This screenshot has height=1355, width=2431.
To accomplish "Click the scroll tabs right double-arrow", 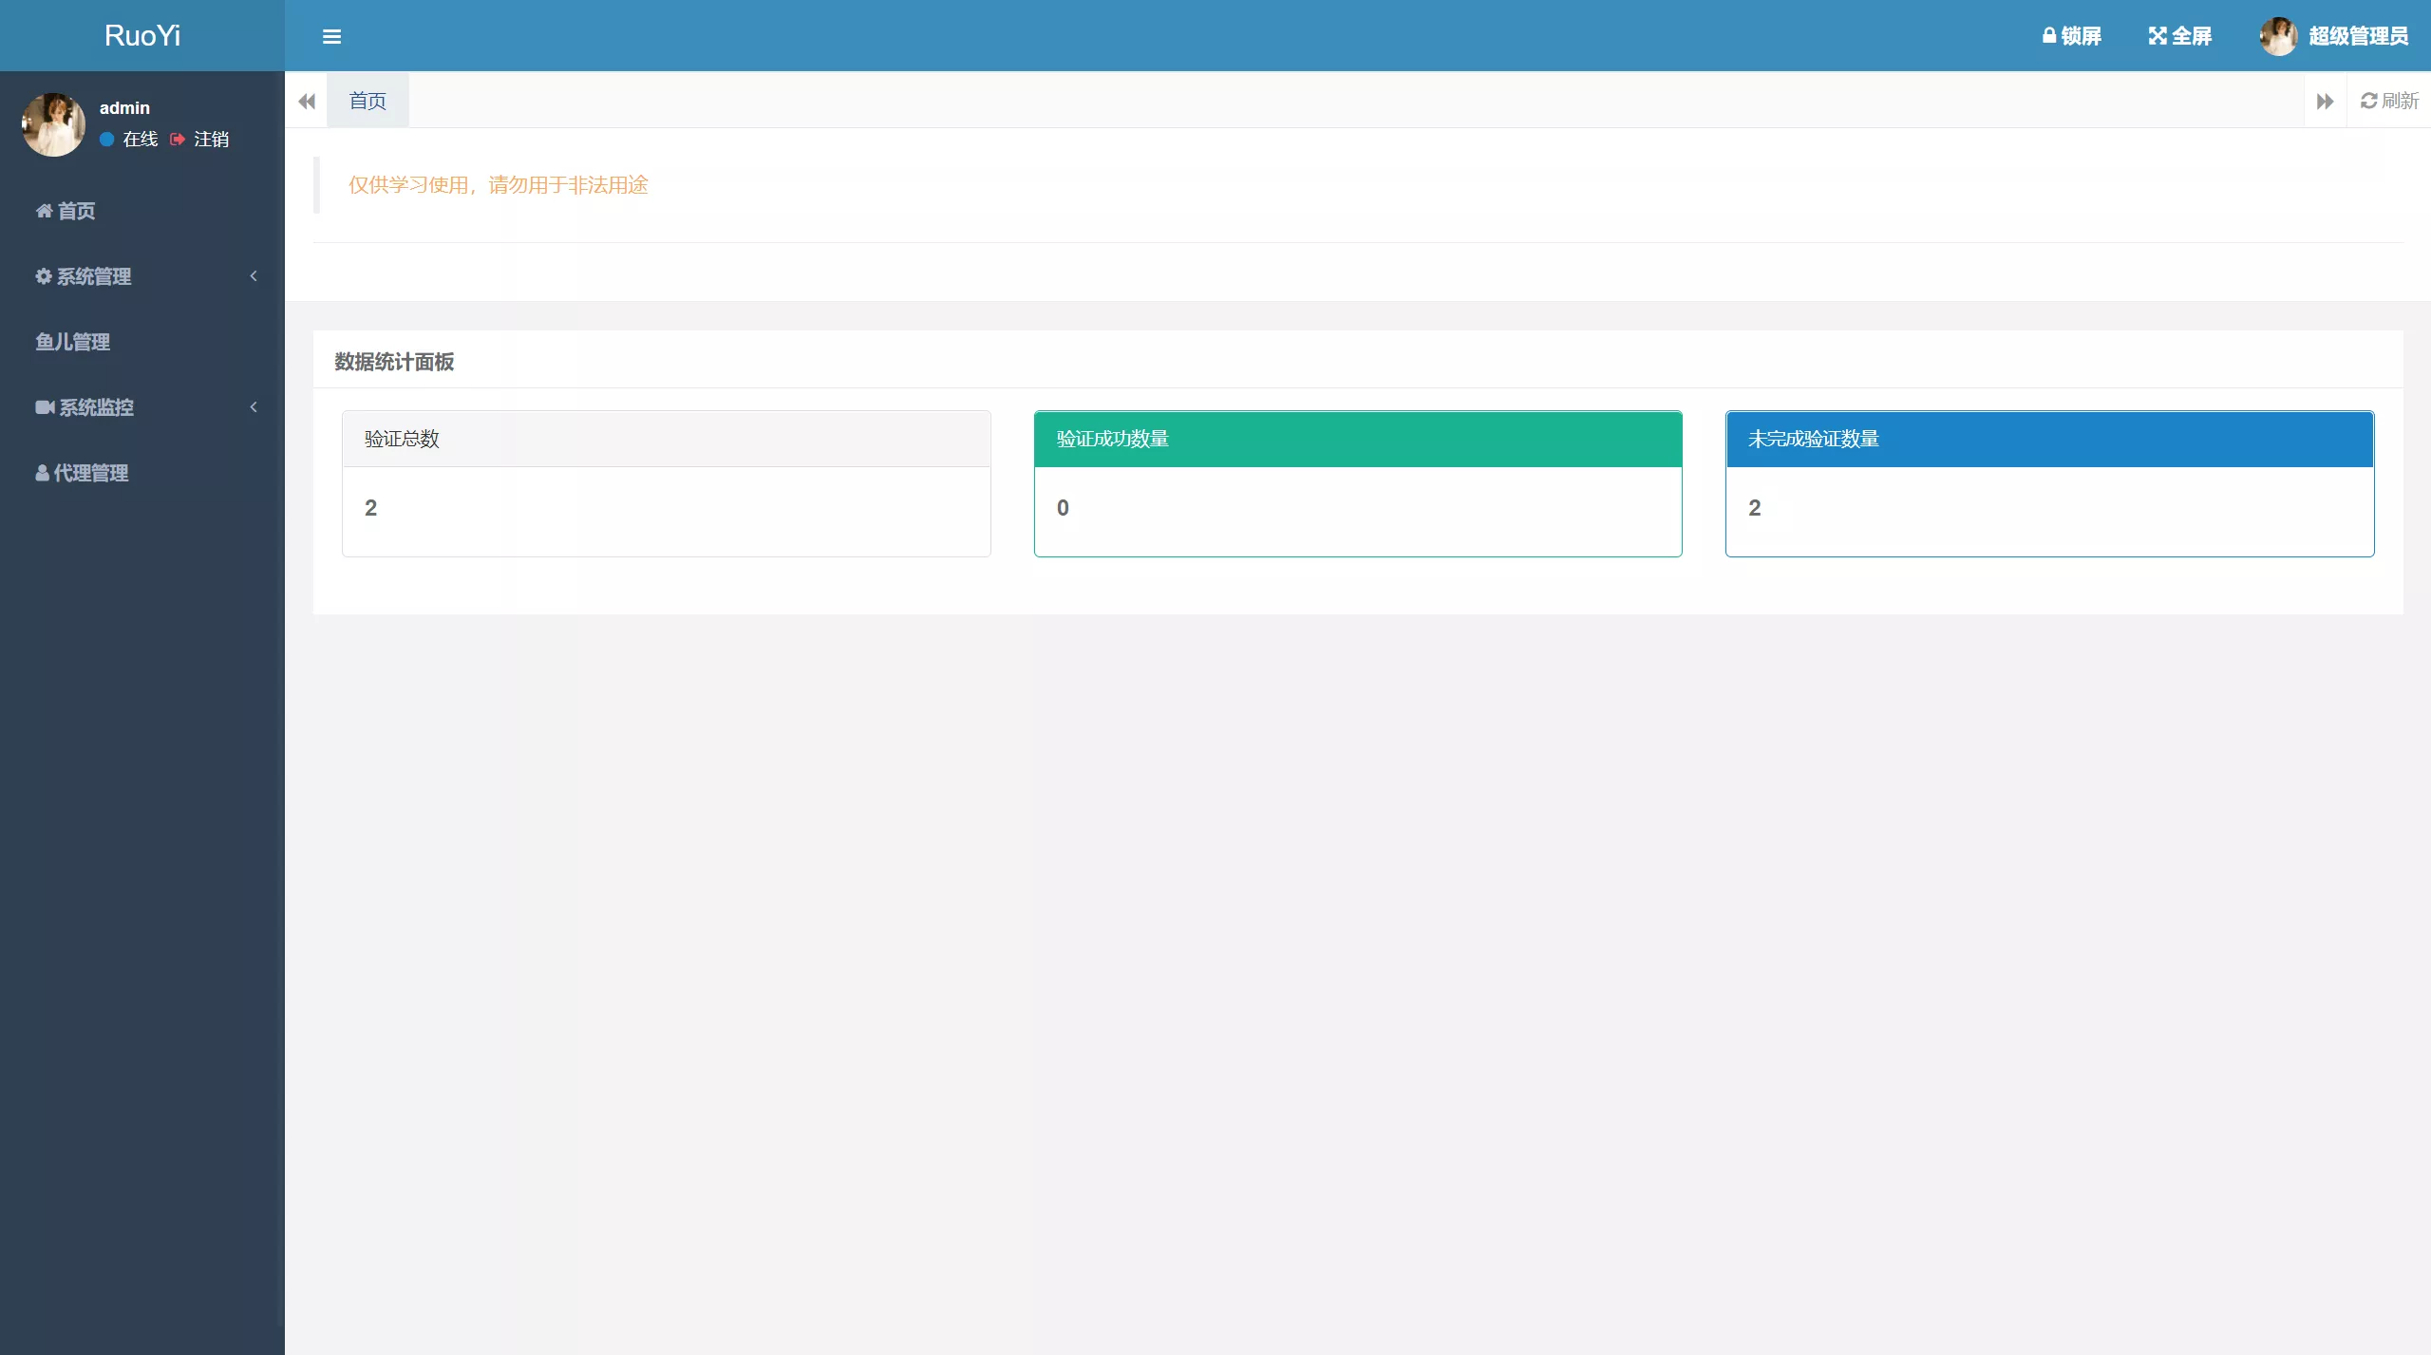I will [2324, 100].
